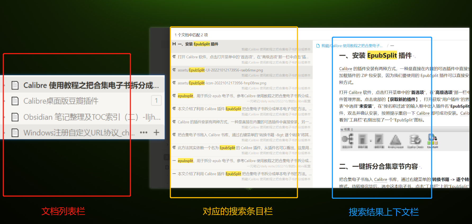The height and width of the screenshot is (224, 472).
Task: Click the bold word 首选项 in the preview
Action: tap(417, 92)
